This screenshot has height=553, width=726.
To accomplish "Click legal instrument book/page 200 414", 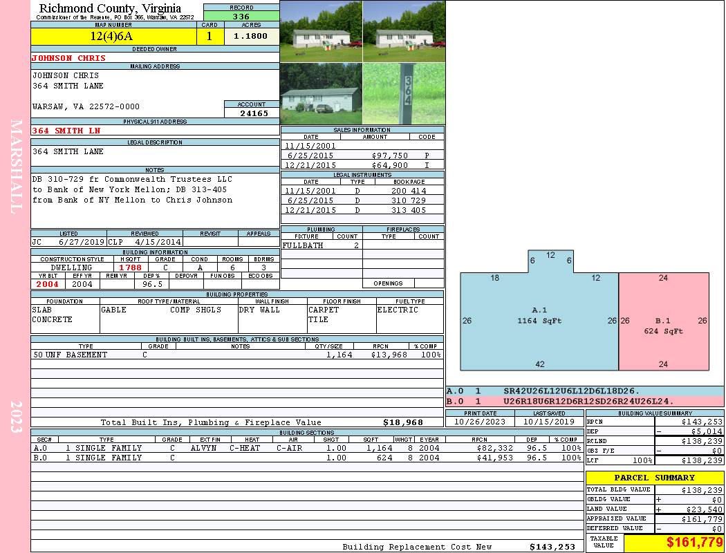I will click(x=409, y=191).
